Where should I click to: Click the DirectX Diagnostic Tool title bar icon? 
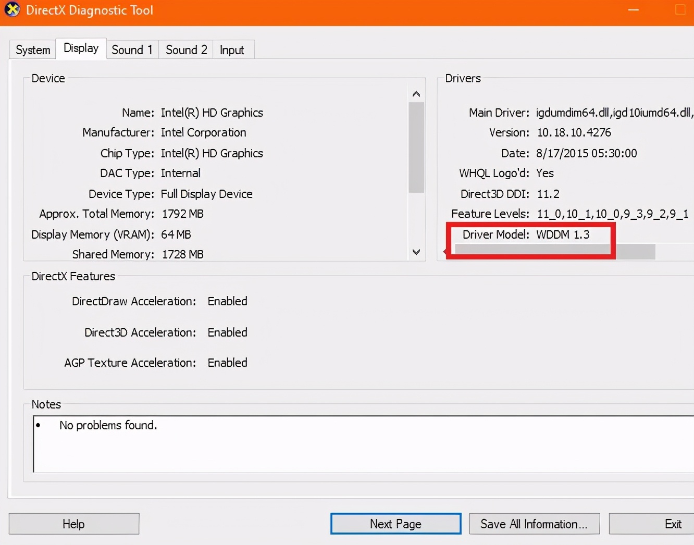click(11, 10)
